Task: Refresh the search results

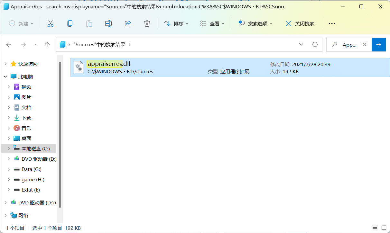Action: click(315, 44)
